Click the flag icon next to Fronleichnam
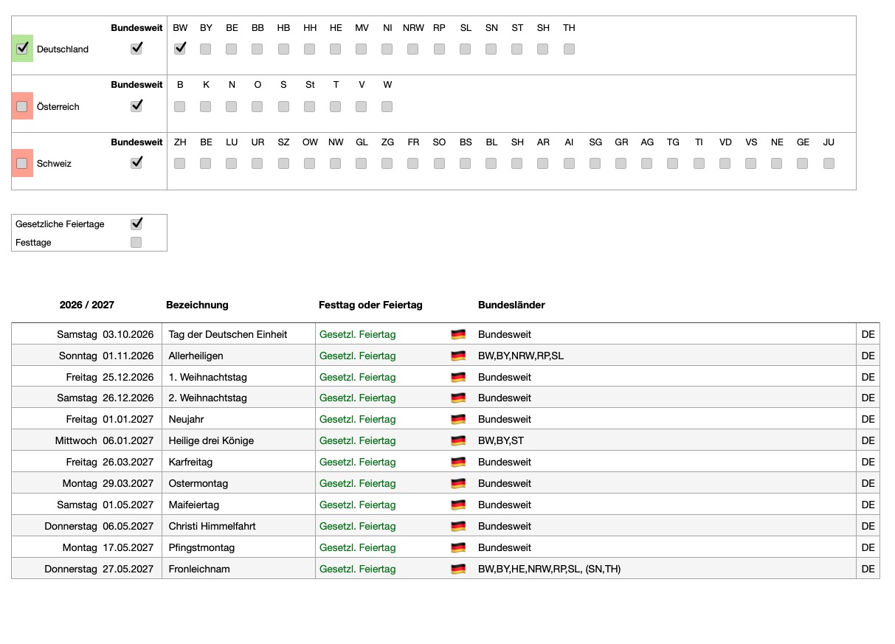 click(x=458, y=569)
